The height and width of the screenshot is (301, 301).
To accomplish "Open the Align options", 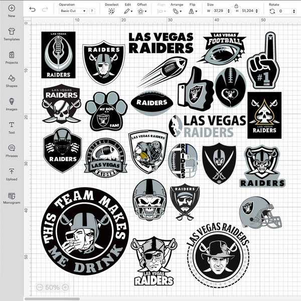I will click(162, 12).
